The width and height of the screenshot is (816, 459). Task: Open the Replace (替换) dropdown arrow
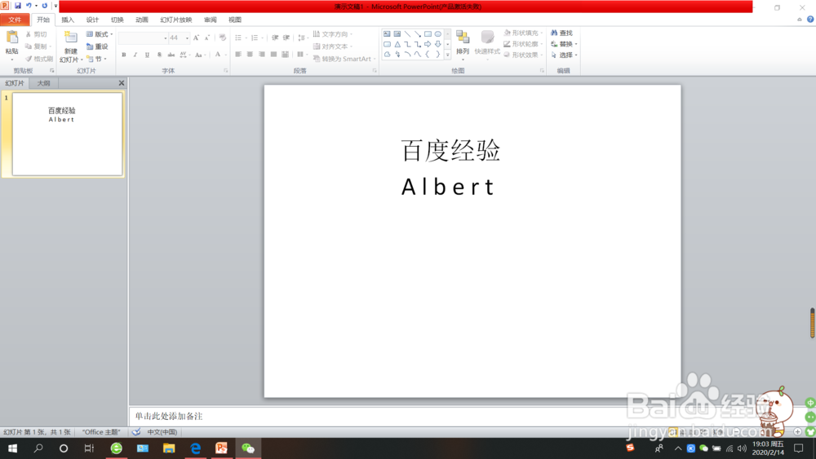(576, 44)
